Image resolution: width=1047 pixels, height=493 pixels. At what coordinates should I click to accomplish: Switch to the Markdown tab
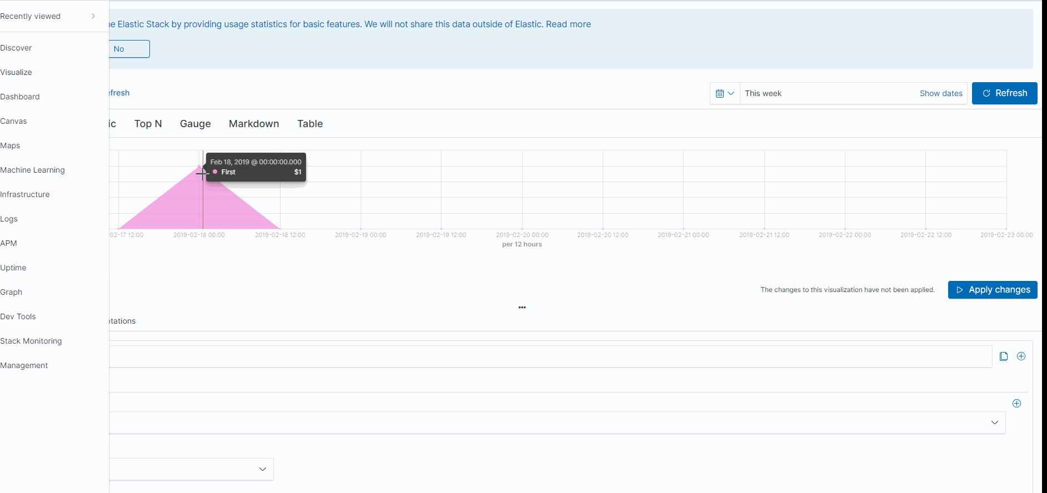pos(254,124)
